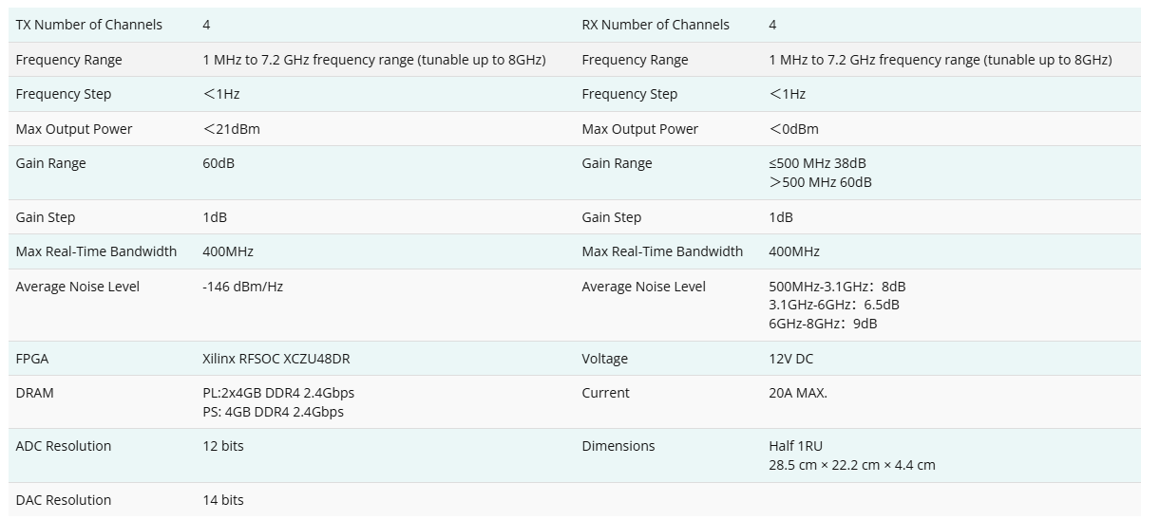Click the TX Max Real-Time Bandwidth label
Viewport: 1160px width, 520px height.
click(96, 251)
